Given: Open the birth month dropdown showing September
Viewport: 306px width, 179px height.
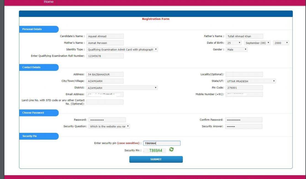Looking at the screenshot, I should point(257,43).
